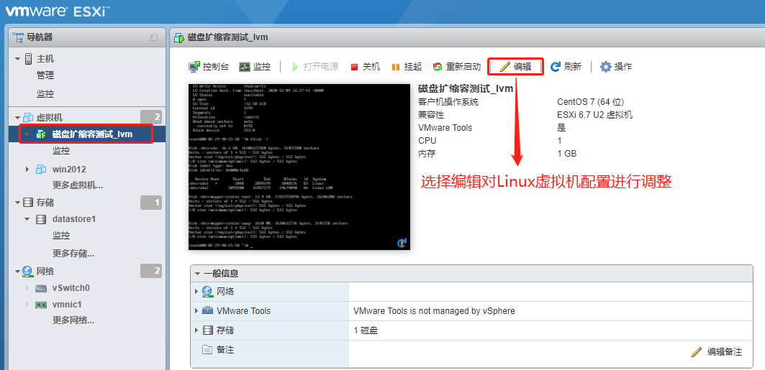The image size is (765, 370).
Task: Collapse the 虚拟机 tree section arrow
Action: pos(18,118)
